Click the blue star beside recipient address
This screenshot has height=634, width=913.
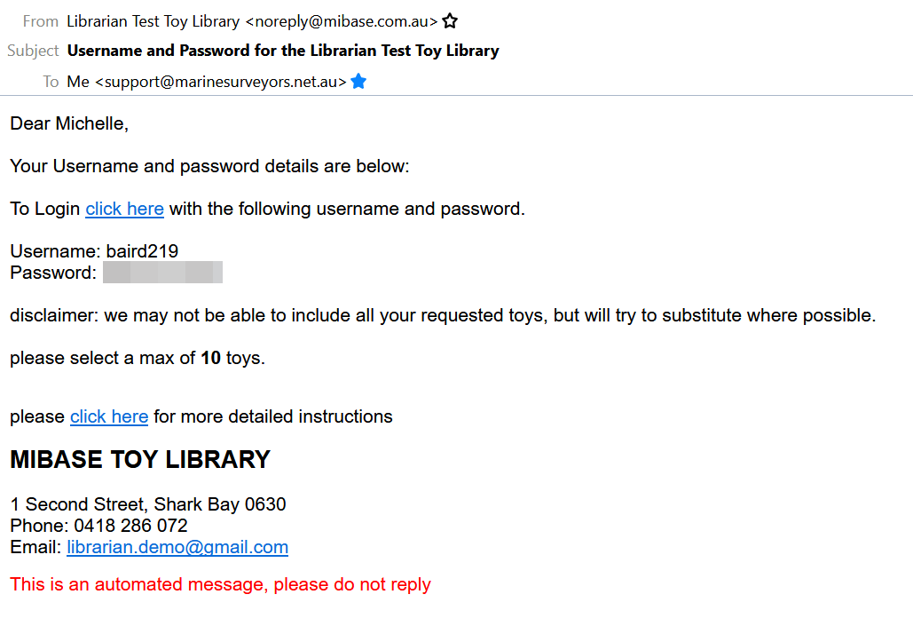pos(358,82)
